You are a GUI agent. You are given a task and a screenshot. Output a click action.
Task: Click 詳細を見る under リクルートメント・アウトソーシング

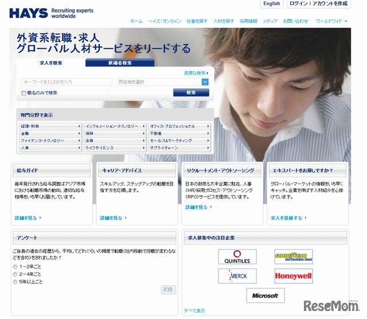click(198, 207)
